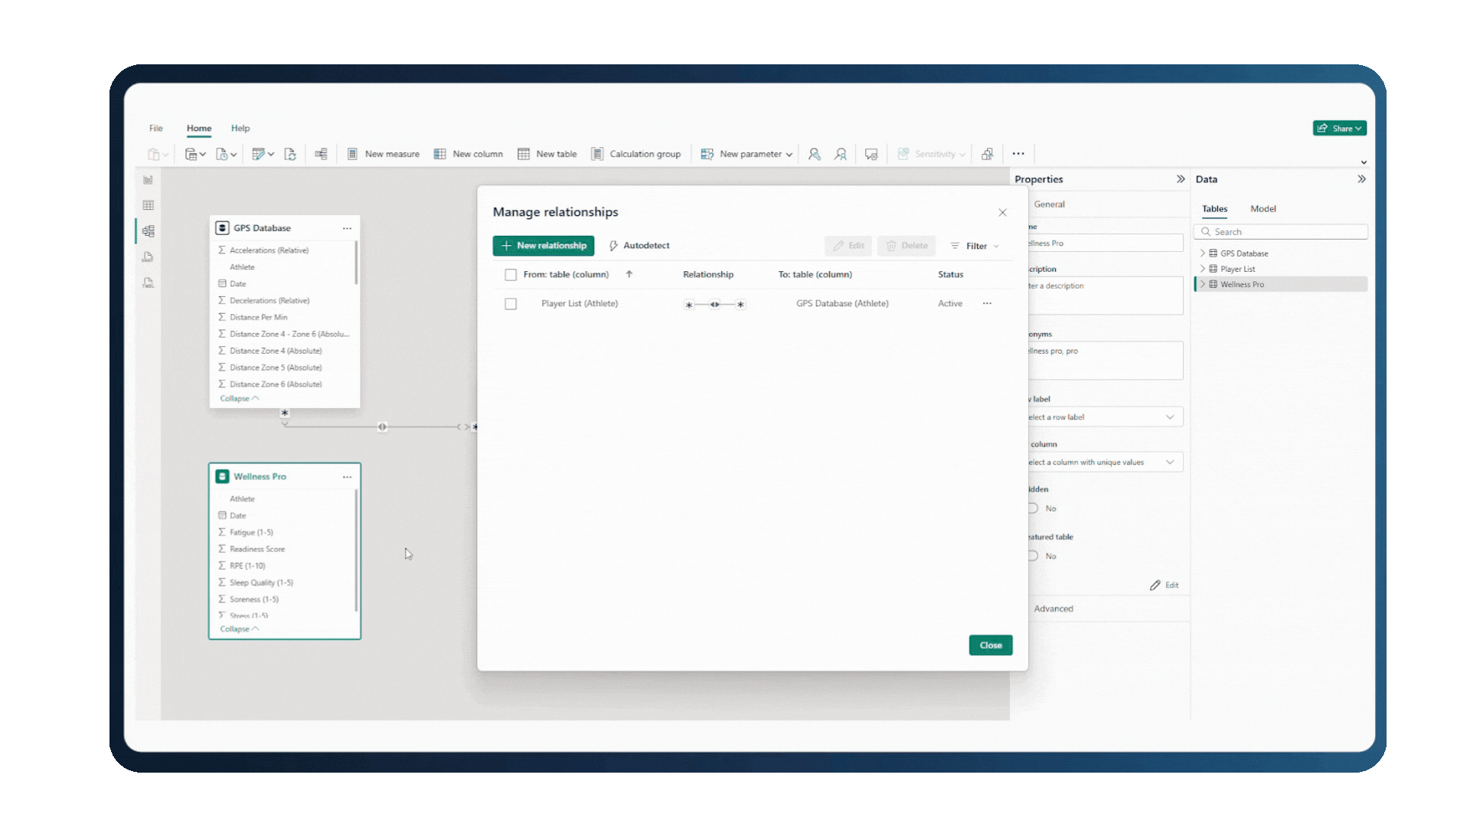The width and height of the screenshot is (1470, 827).
Task: Click the Calculation group icon
Action: point(597,154)
